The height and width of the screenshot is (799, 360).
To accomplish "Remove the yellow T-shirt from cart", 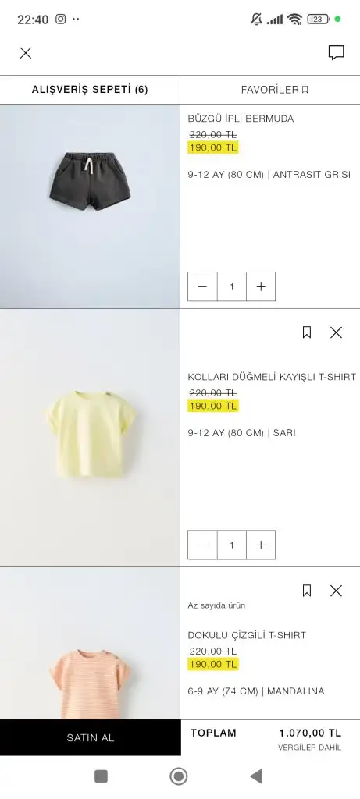I will [x=336, y=332].
